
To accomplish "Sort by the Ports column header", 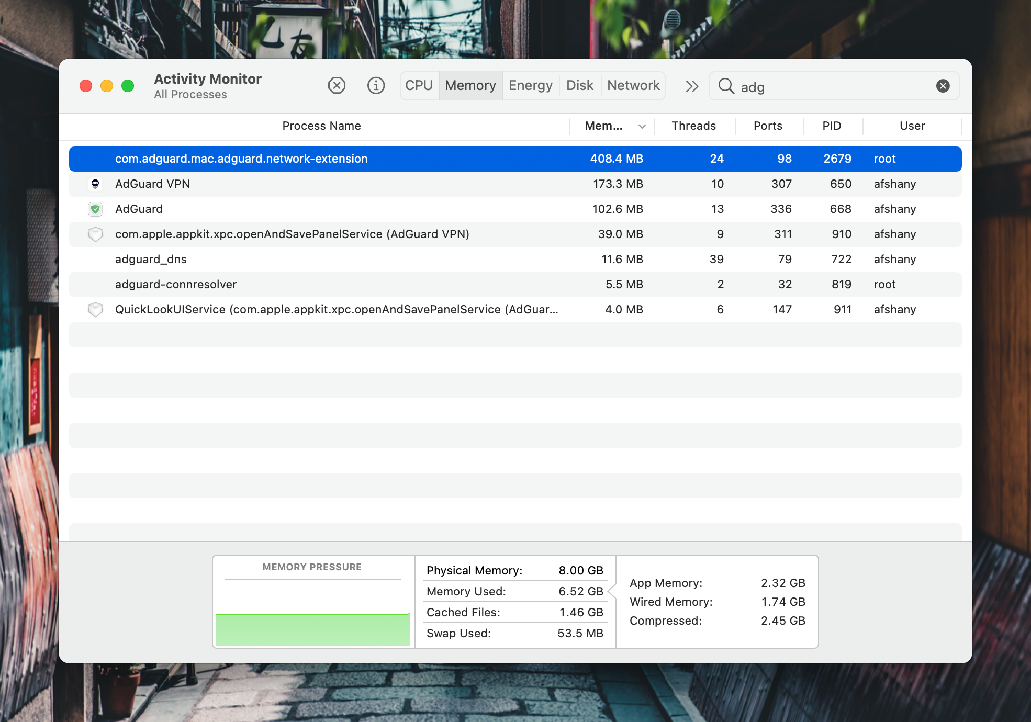I will [x=768, y=126].
